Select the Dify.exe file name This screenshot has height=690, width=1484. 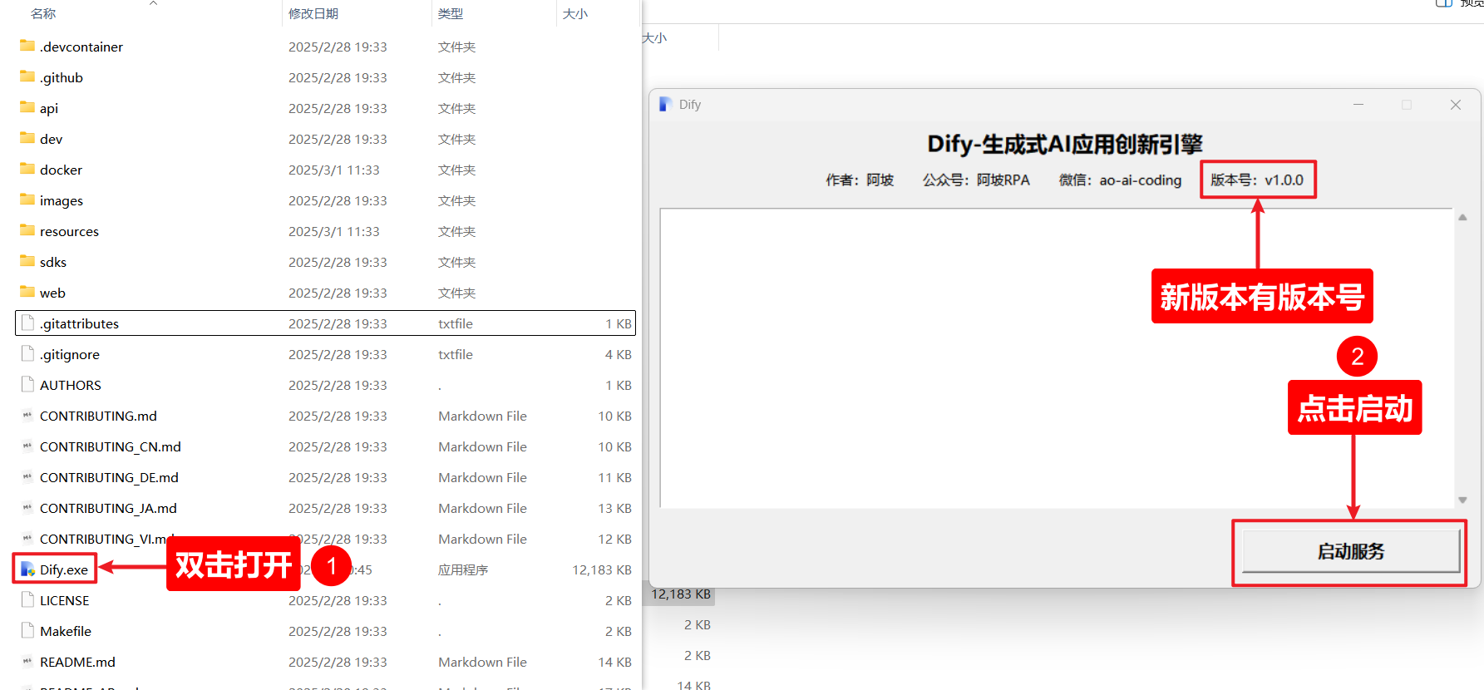(64, 569)
